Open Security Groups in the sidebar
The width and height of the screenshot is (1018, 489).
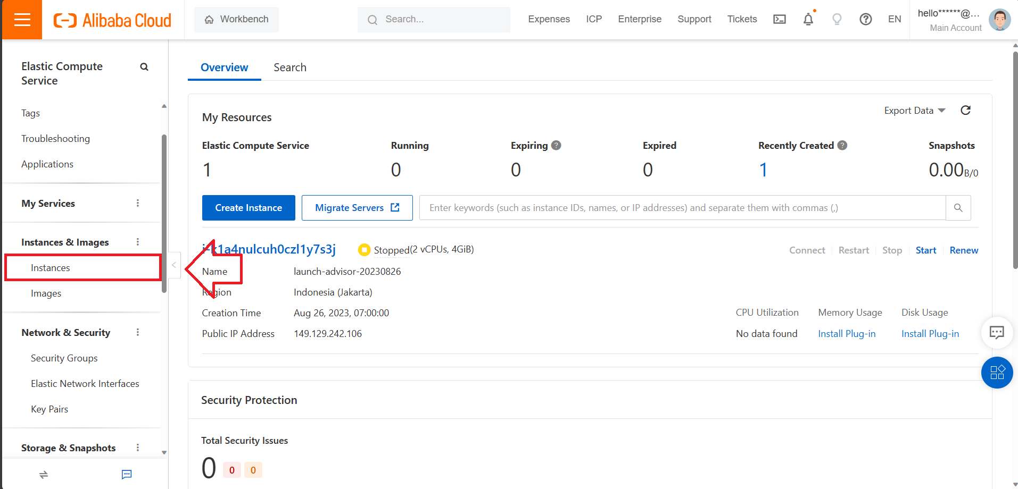pos(64,358)
